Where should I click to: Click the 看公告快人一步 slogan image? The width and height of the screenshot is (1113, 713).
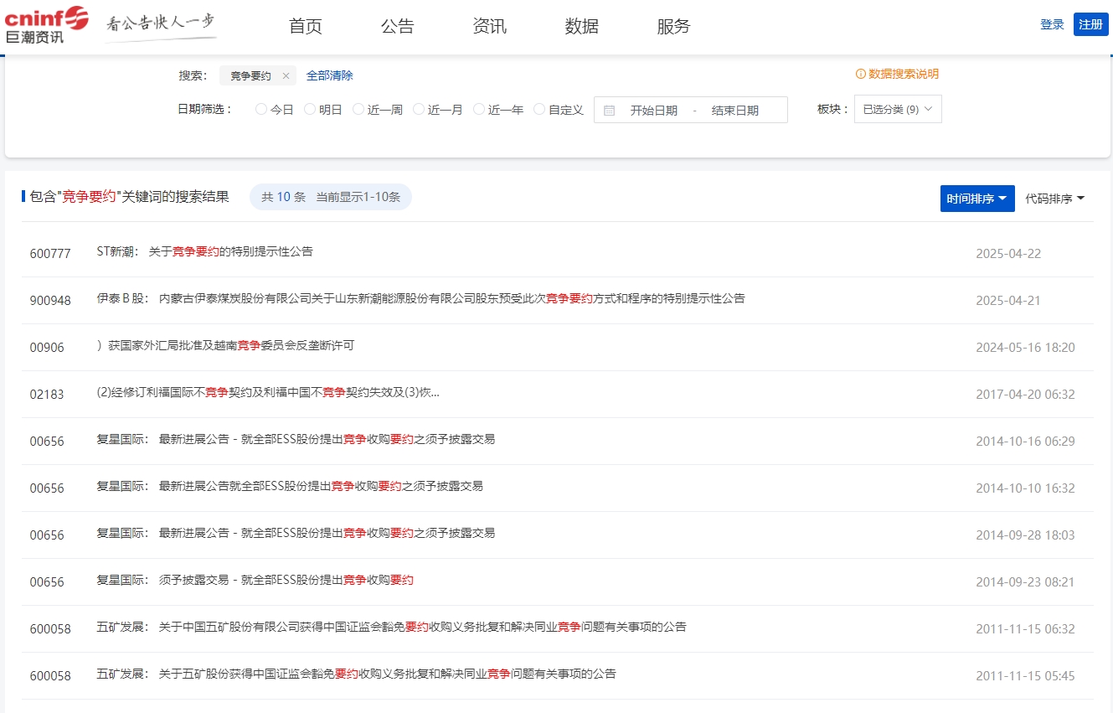point(159,22)
